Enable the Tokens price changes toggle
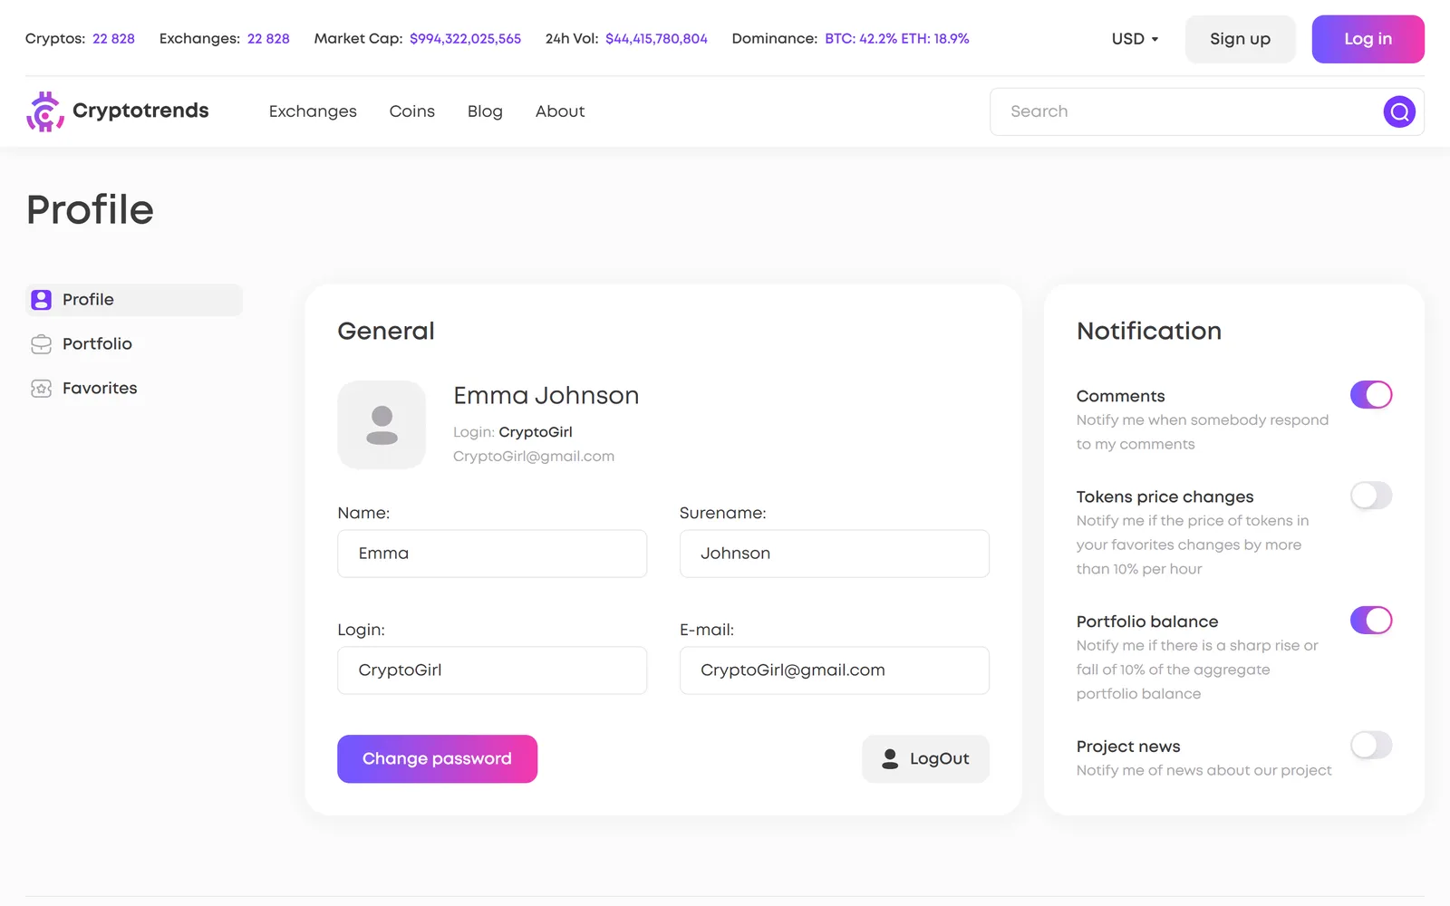Viewport: 1450px width, 906px height. coord(1371,496)
